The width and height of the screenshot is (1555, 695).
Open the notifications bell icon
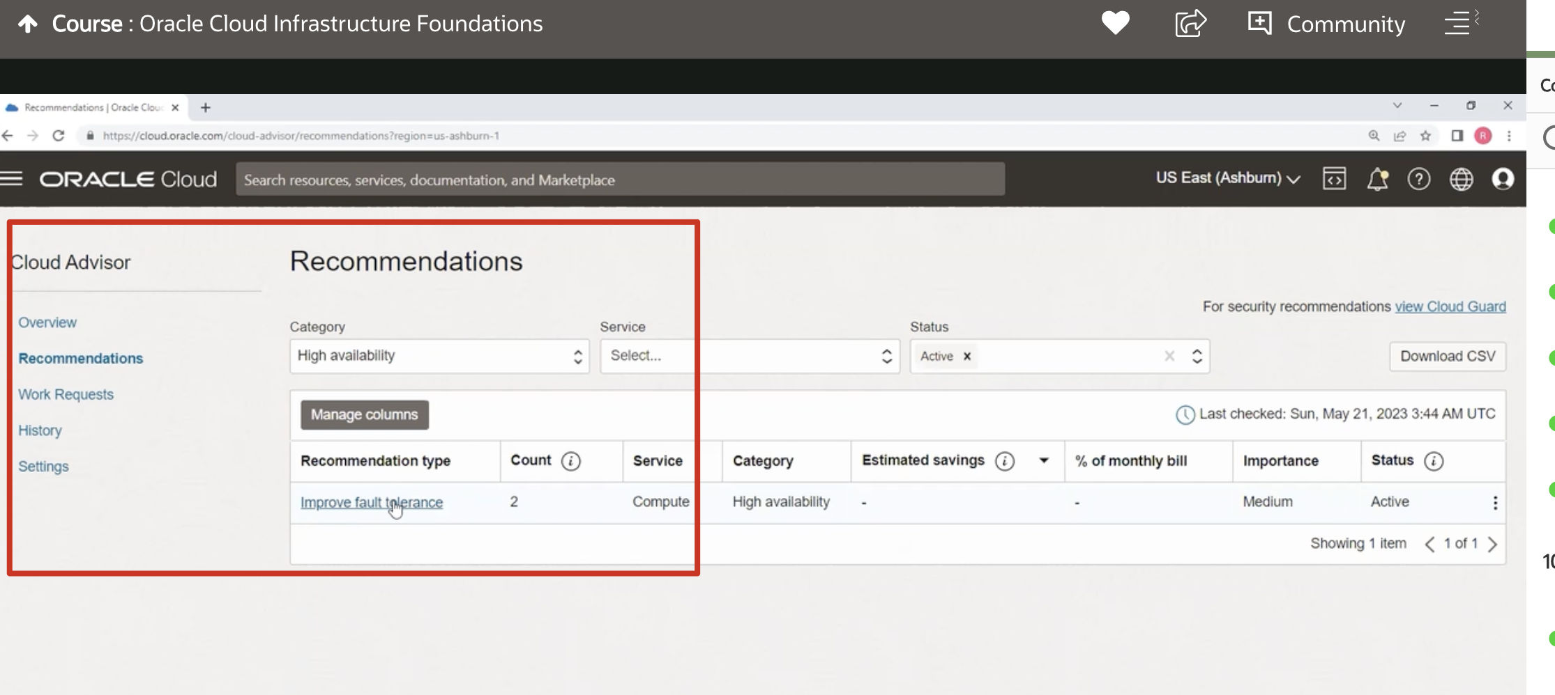click(x=1377, y=180)
